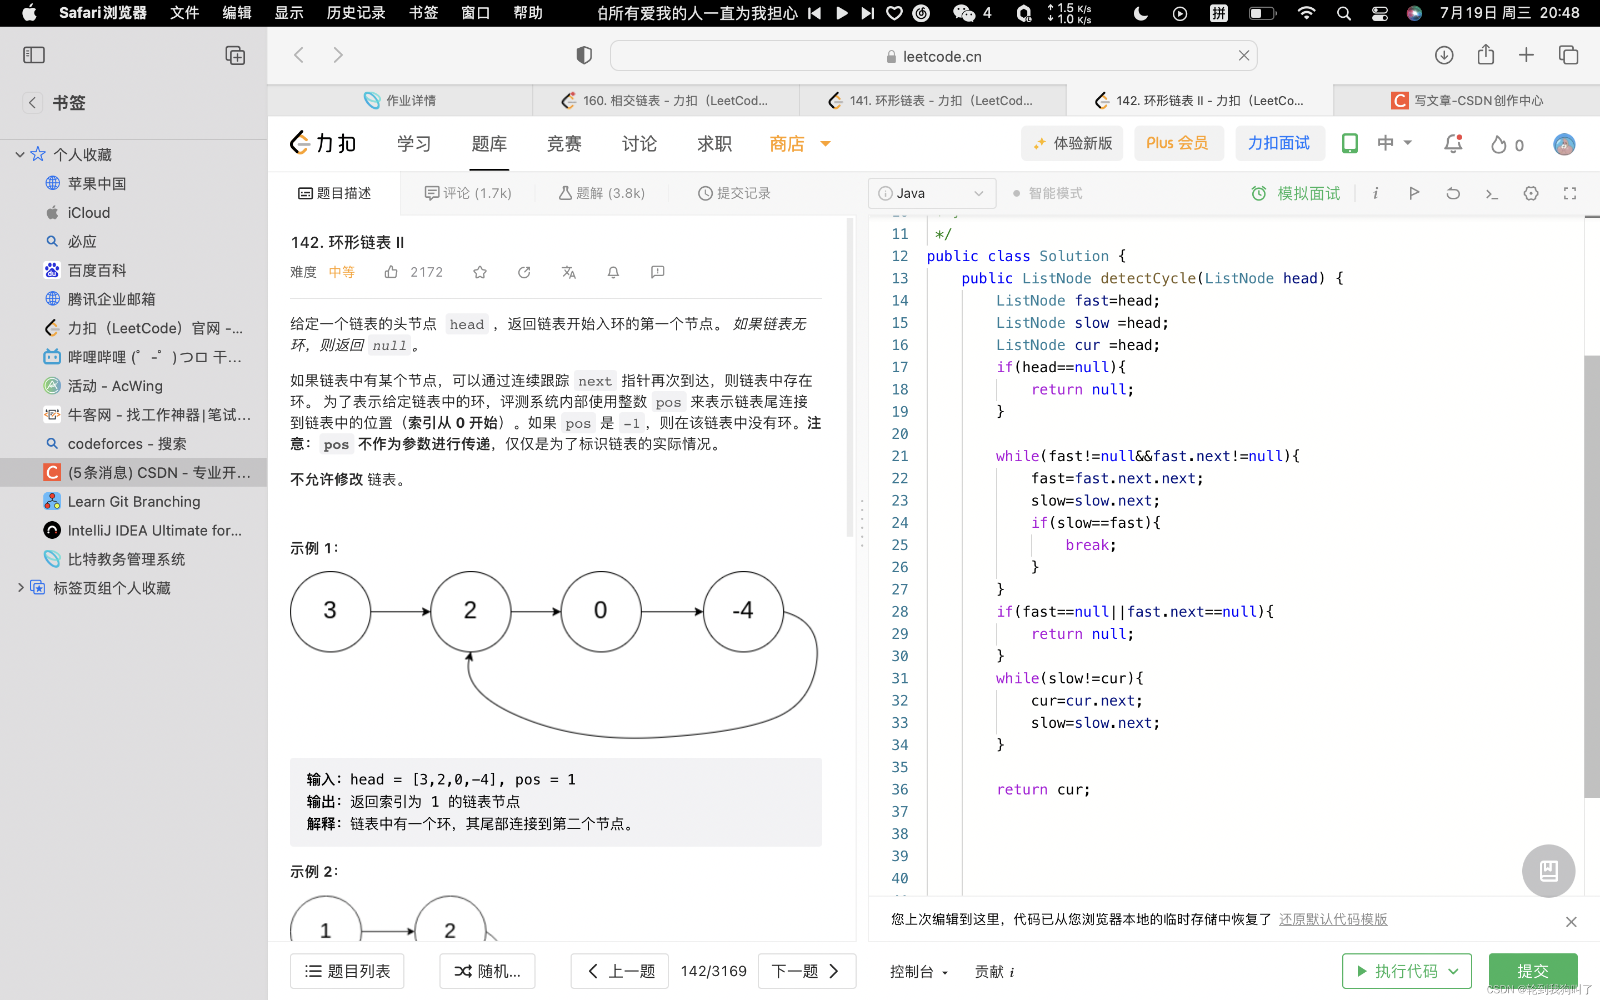Image resolution: width=1600 pixels, height=1000 pixels.
Task: Open the site language 中 dropdown
Action: [1394, 143]
